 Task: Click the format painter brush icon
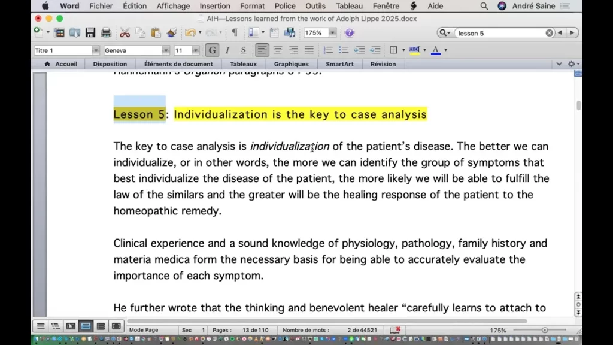[x=172, y=33]
